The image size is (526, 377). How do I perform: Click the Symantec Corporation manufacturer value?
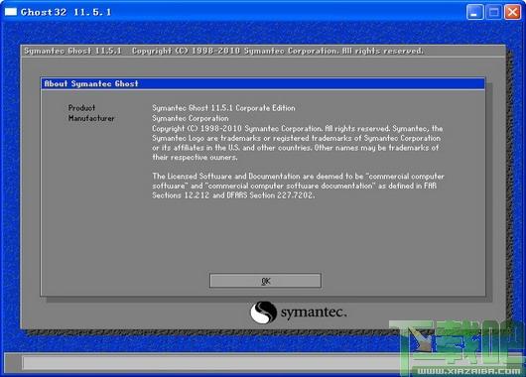(191, 118)
